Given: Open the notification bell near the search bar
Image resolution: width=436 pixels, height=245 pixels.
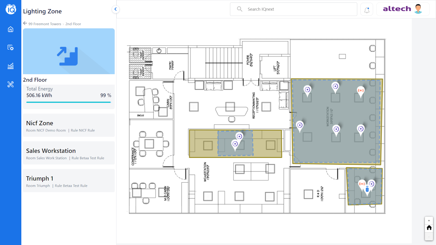Looking at the screenshot, I should pos(367,9).
